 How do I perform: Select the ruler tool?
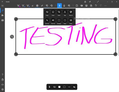click(x=42, y=6)
